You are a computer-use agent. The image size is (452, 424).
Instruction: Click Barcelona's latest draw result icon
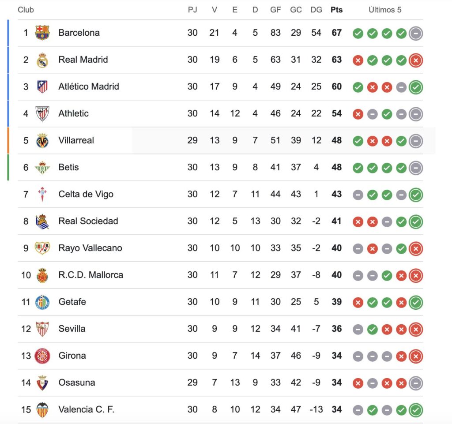coord(416,34)
